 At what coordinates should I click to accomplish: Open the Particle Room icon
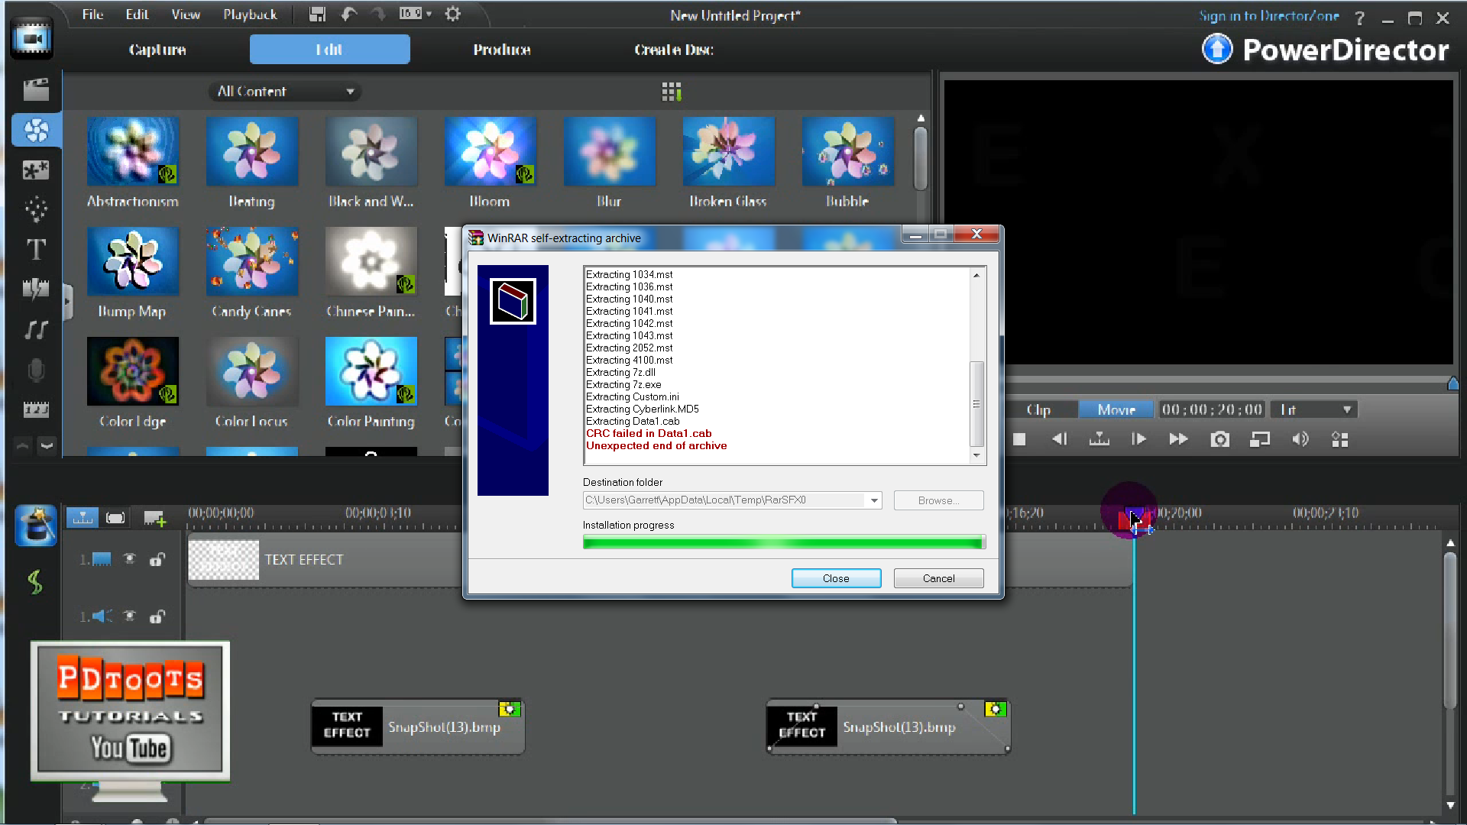pos(36,209)
